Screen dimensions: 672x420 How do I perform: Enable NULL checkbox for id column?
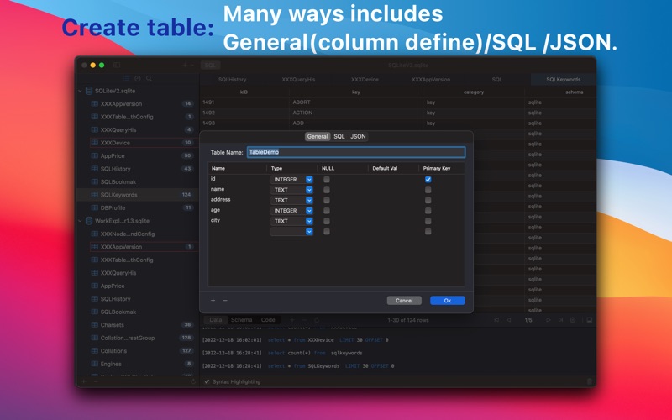pos(327,179)
